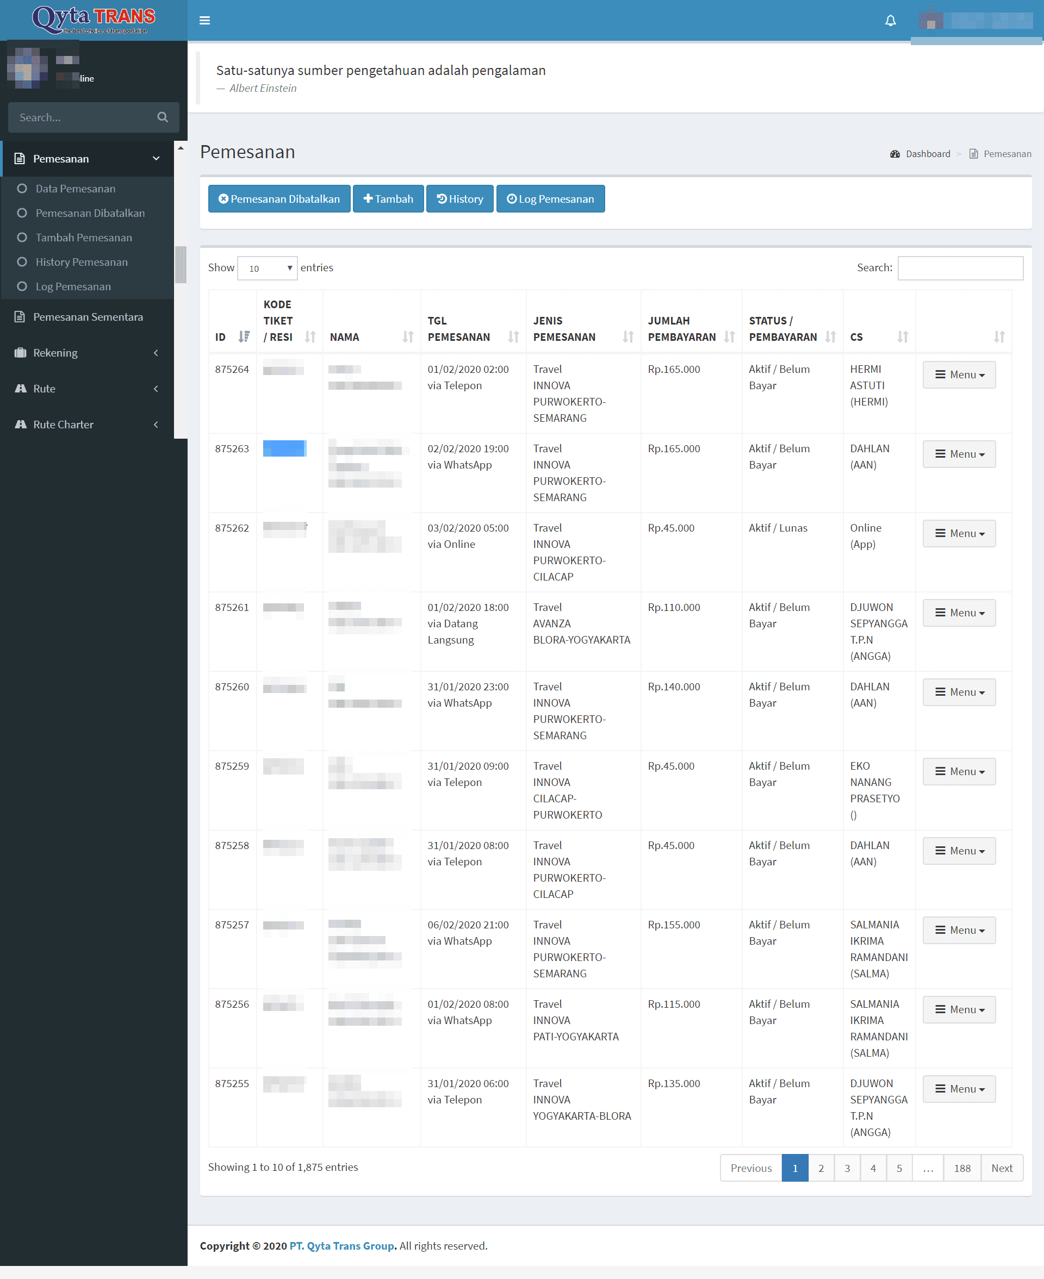Click the Tambah button
This screenshot has height=1279, width=1044.
pos(388,199)
